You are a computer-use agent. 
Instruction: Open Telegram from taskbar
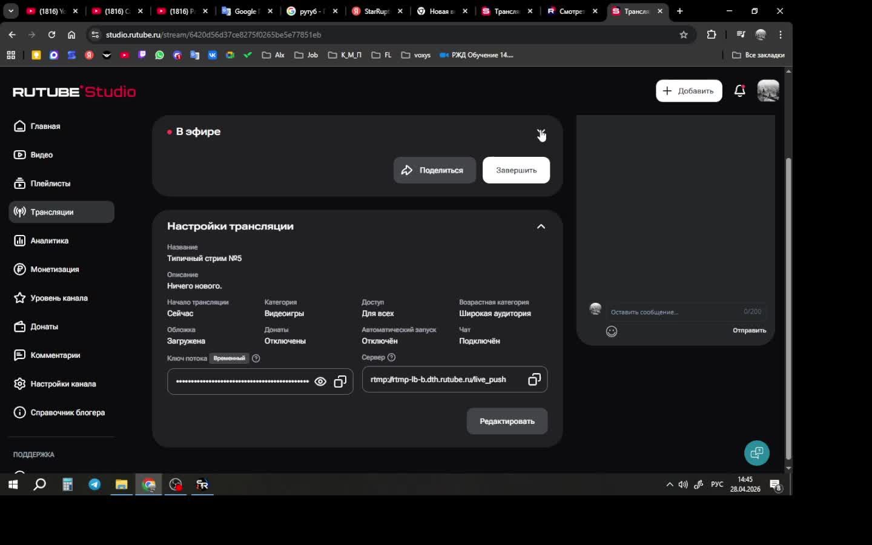(94, 484)
